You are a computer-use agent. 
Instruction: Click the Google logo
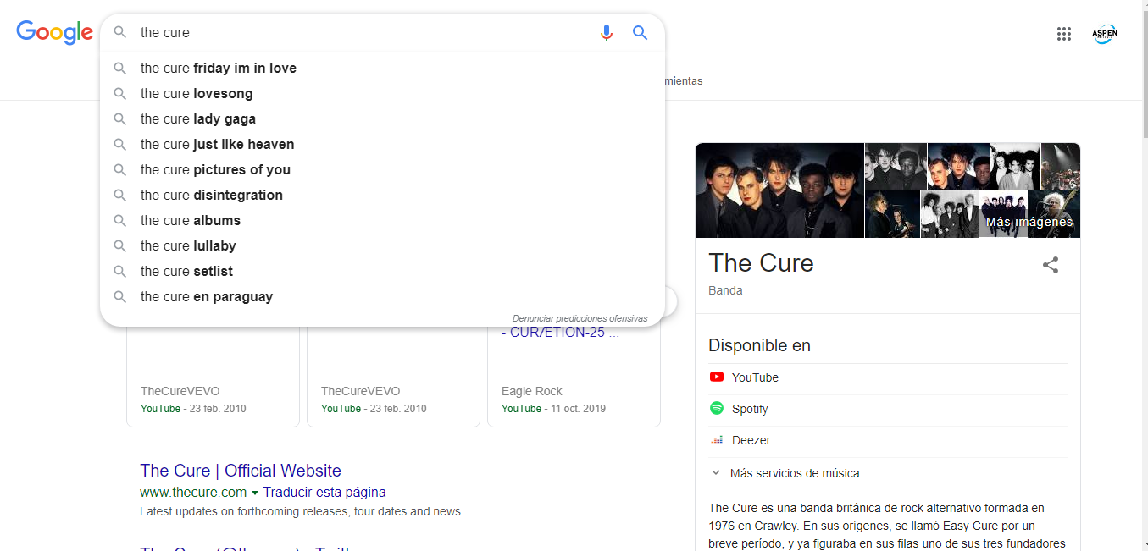[54, 32]
